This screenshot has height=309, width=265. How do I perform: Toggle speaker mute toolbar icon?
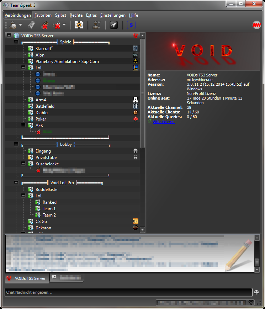(x=56, y=25)
